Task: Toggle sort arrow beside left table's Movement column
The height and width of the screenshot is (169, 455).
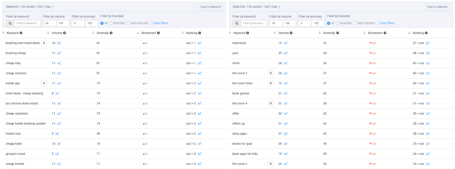Action: coord(138,33)
